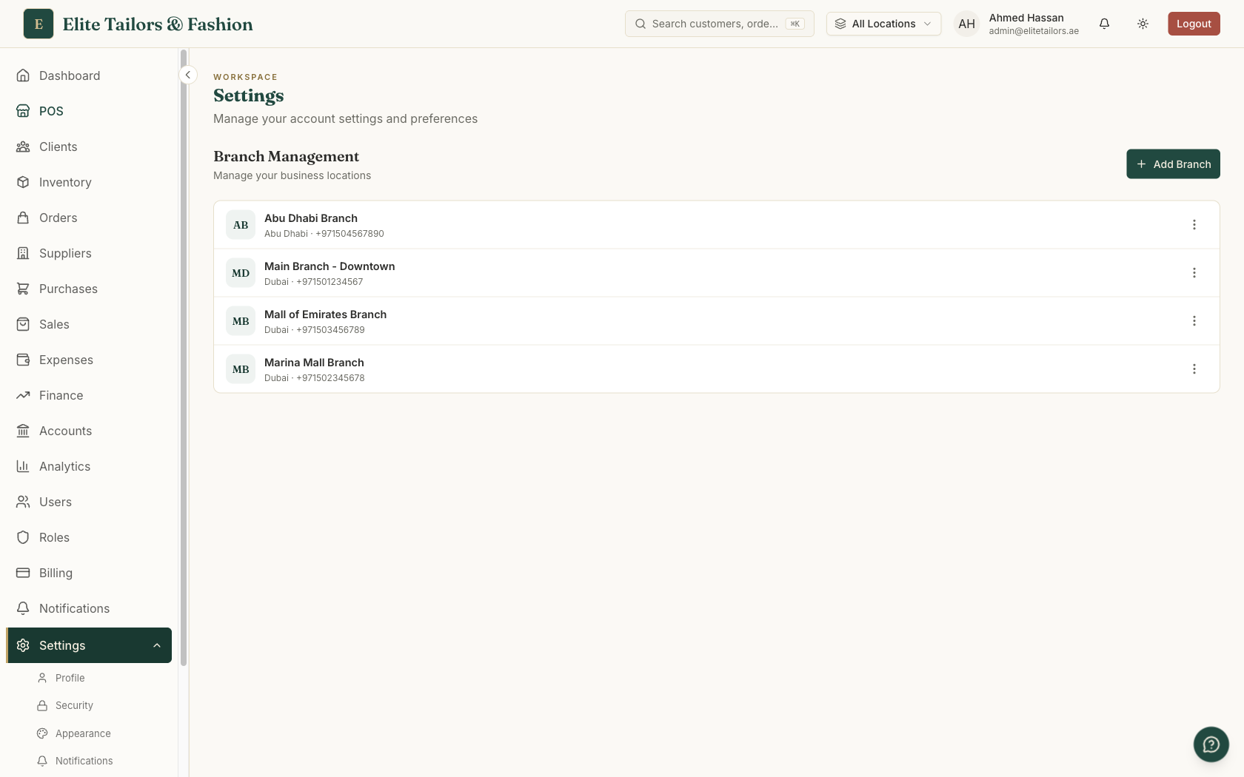1244x777 pixels.
Task: Click the Purchases cart icon
Action: pos(23,289)
